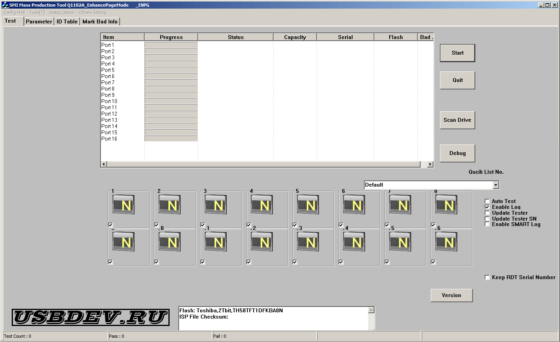Enable the Auto Test checkbox
Viewport: 560px width, 342px height.
[487, 201]
